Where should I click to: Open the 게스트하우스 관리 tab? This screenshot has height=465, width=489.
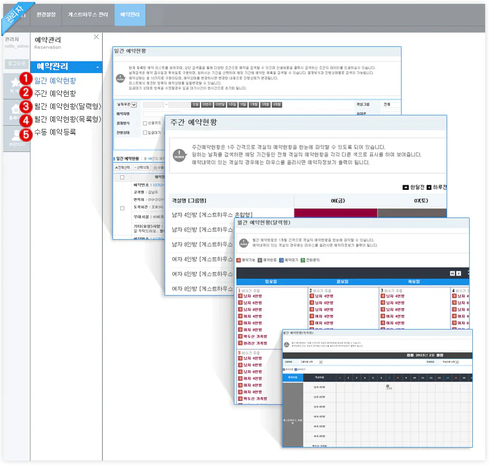pyautogui.click(x=87, y=13)
